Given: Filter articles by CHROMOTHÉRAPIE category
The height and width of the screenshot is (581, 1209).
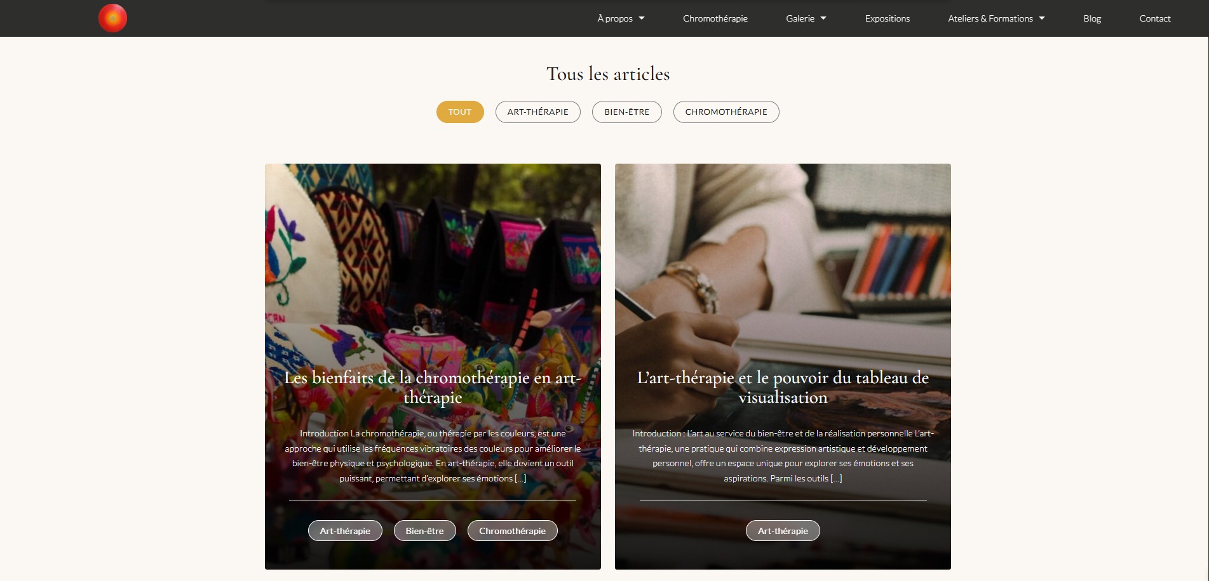Looking at the screenshot, I should 726,112.
